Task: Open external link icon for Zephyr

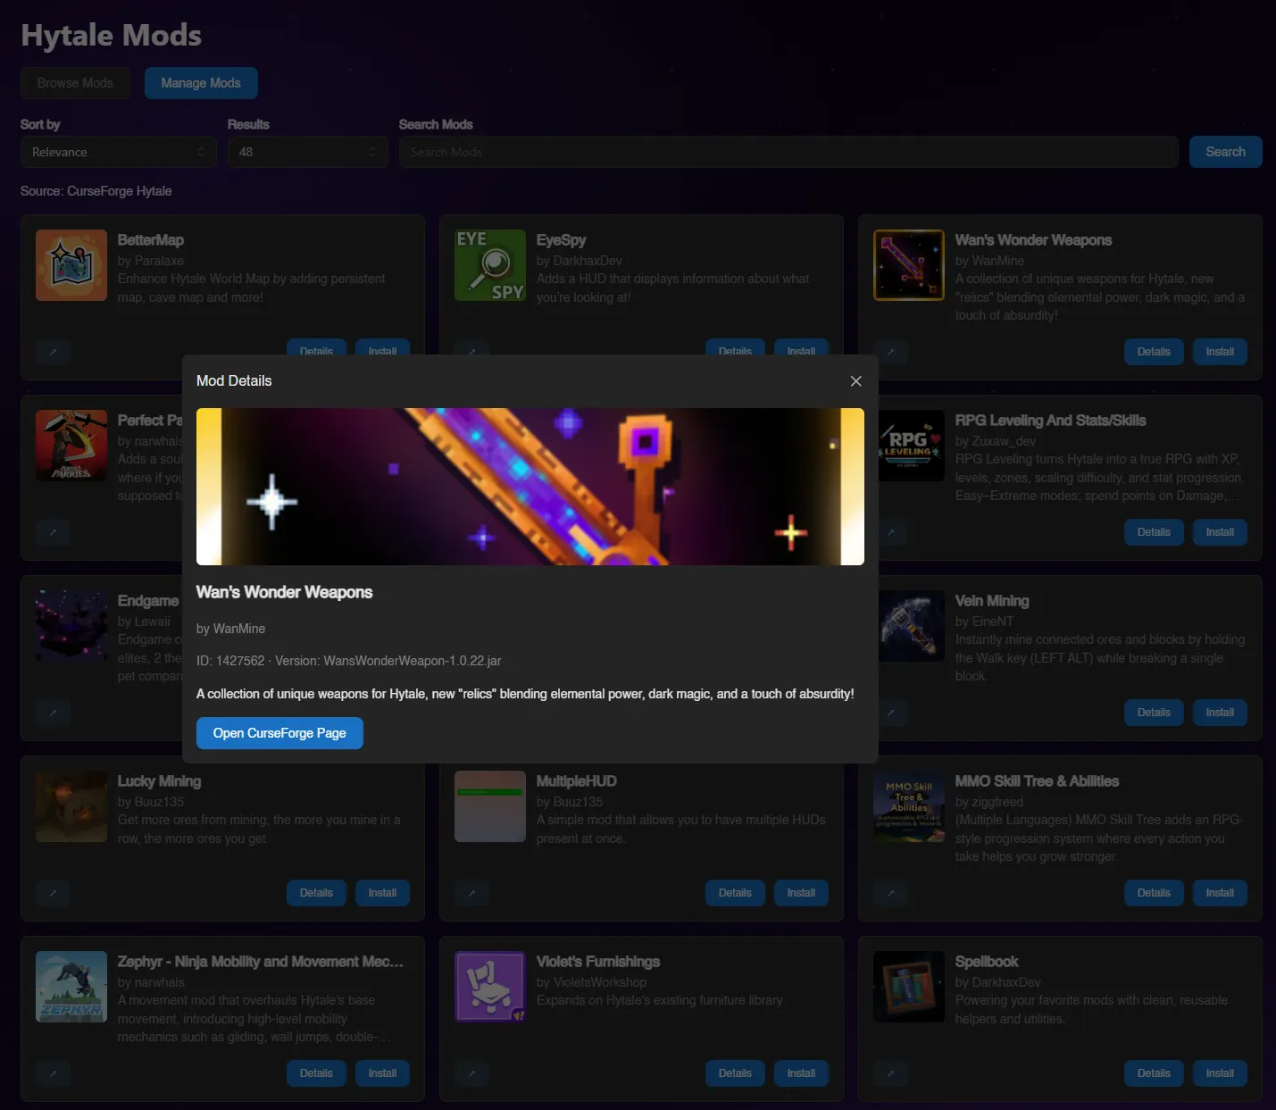Action: click(x=53, y=1073)
